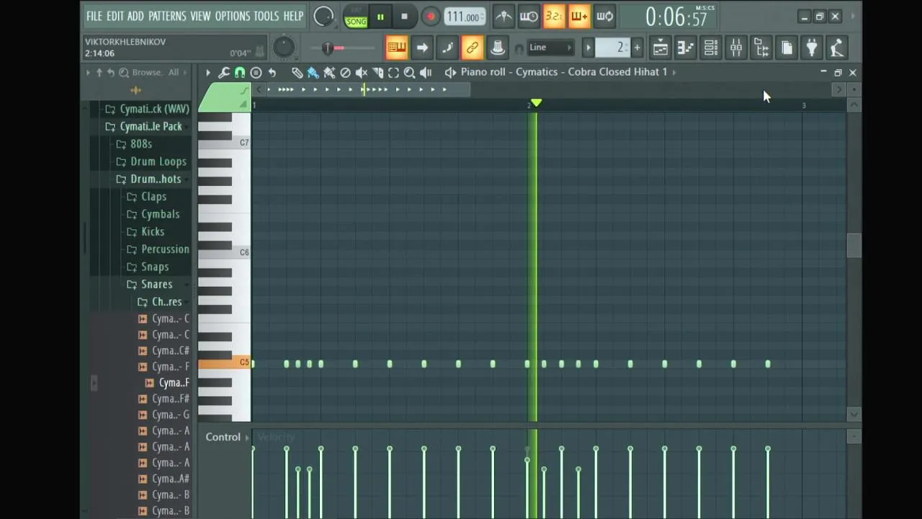The image size is (922, 519).
Task: Select the Delete tool in piano roll
Action: pyautogui.click(x=345, y=72)
